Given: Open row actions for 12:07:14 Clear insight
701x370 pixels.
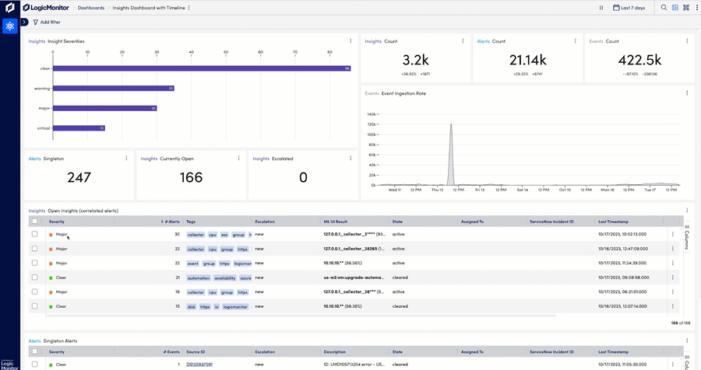Looking at the screenshot, I should pos(672,306).
